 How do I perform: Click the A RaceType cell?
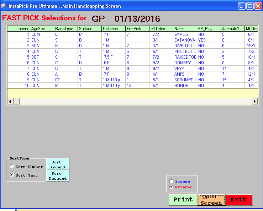pos(66,74)
